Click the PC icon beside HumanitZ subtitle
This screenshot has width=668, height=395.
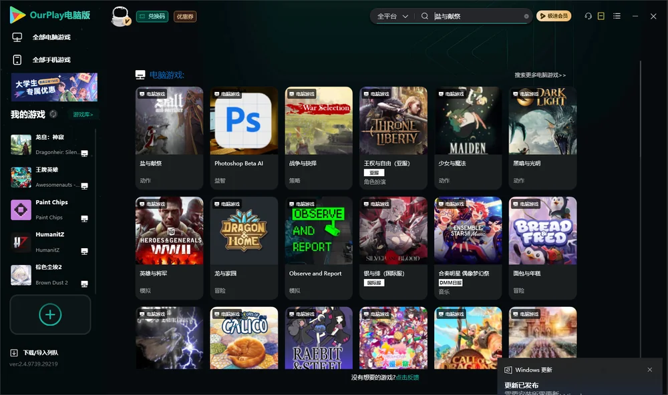pos(84,252)
